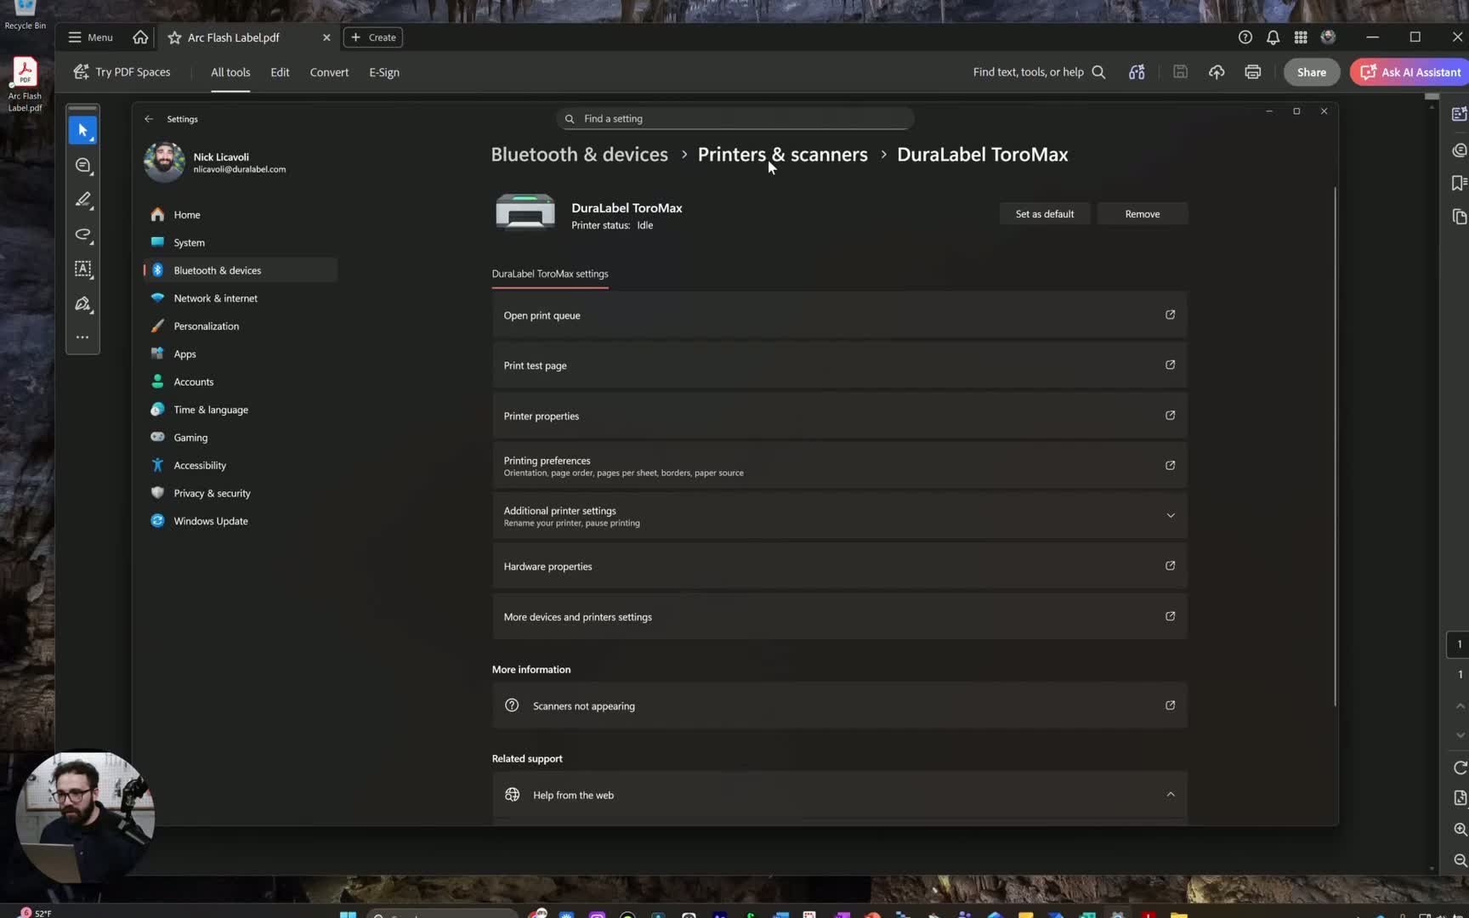
Task: Open Acrobat help question mark icon
Action: click(x=1245, y=37)
